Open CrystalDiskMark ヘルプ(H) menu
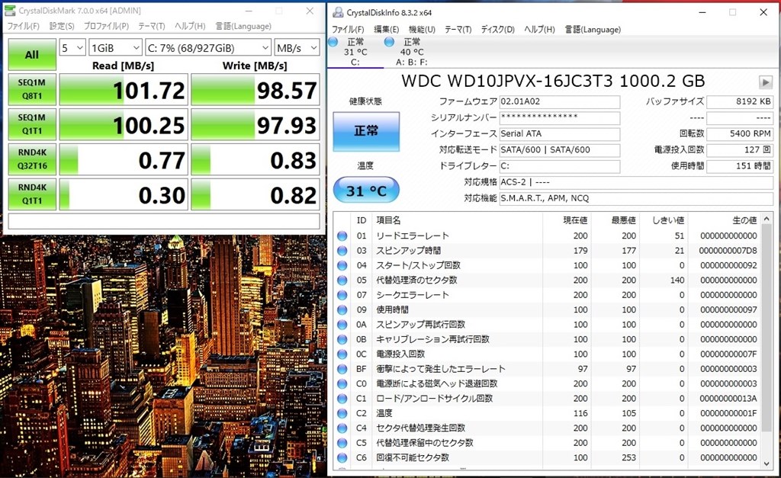The height and width of the screenshot is (478, 781). coord(190,26)
